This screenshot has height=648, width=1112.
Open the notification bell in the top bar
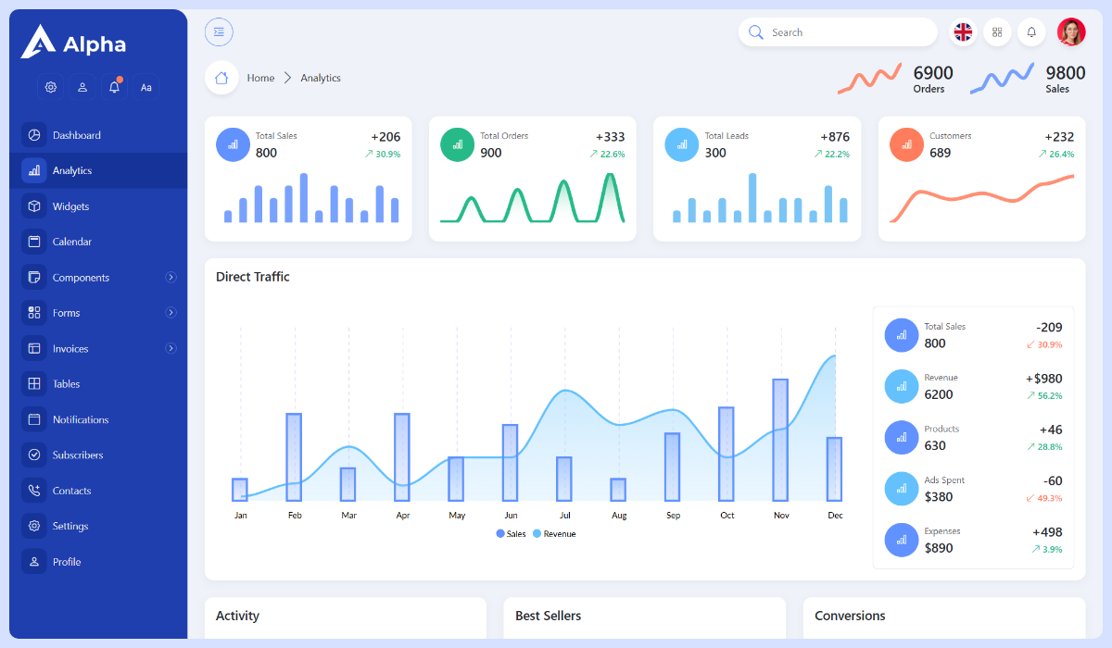point(1031,31)
